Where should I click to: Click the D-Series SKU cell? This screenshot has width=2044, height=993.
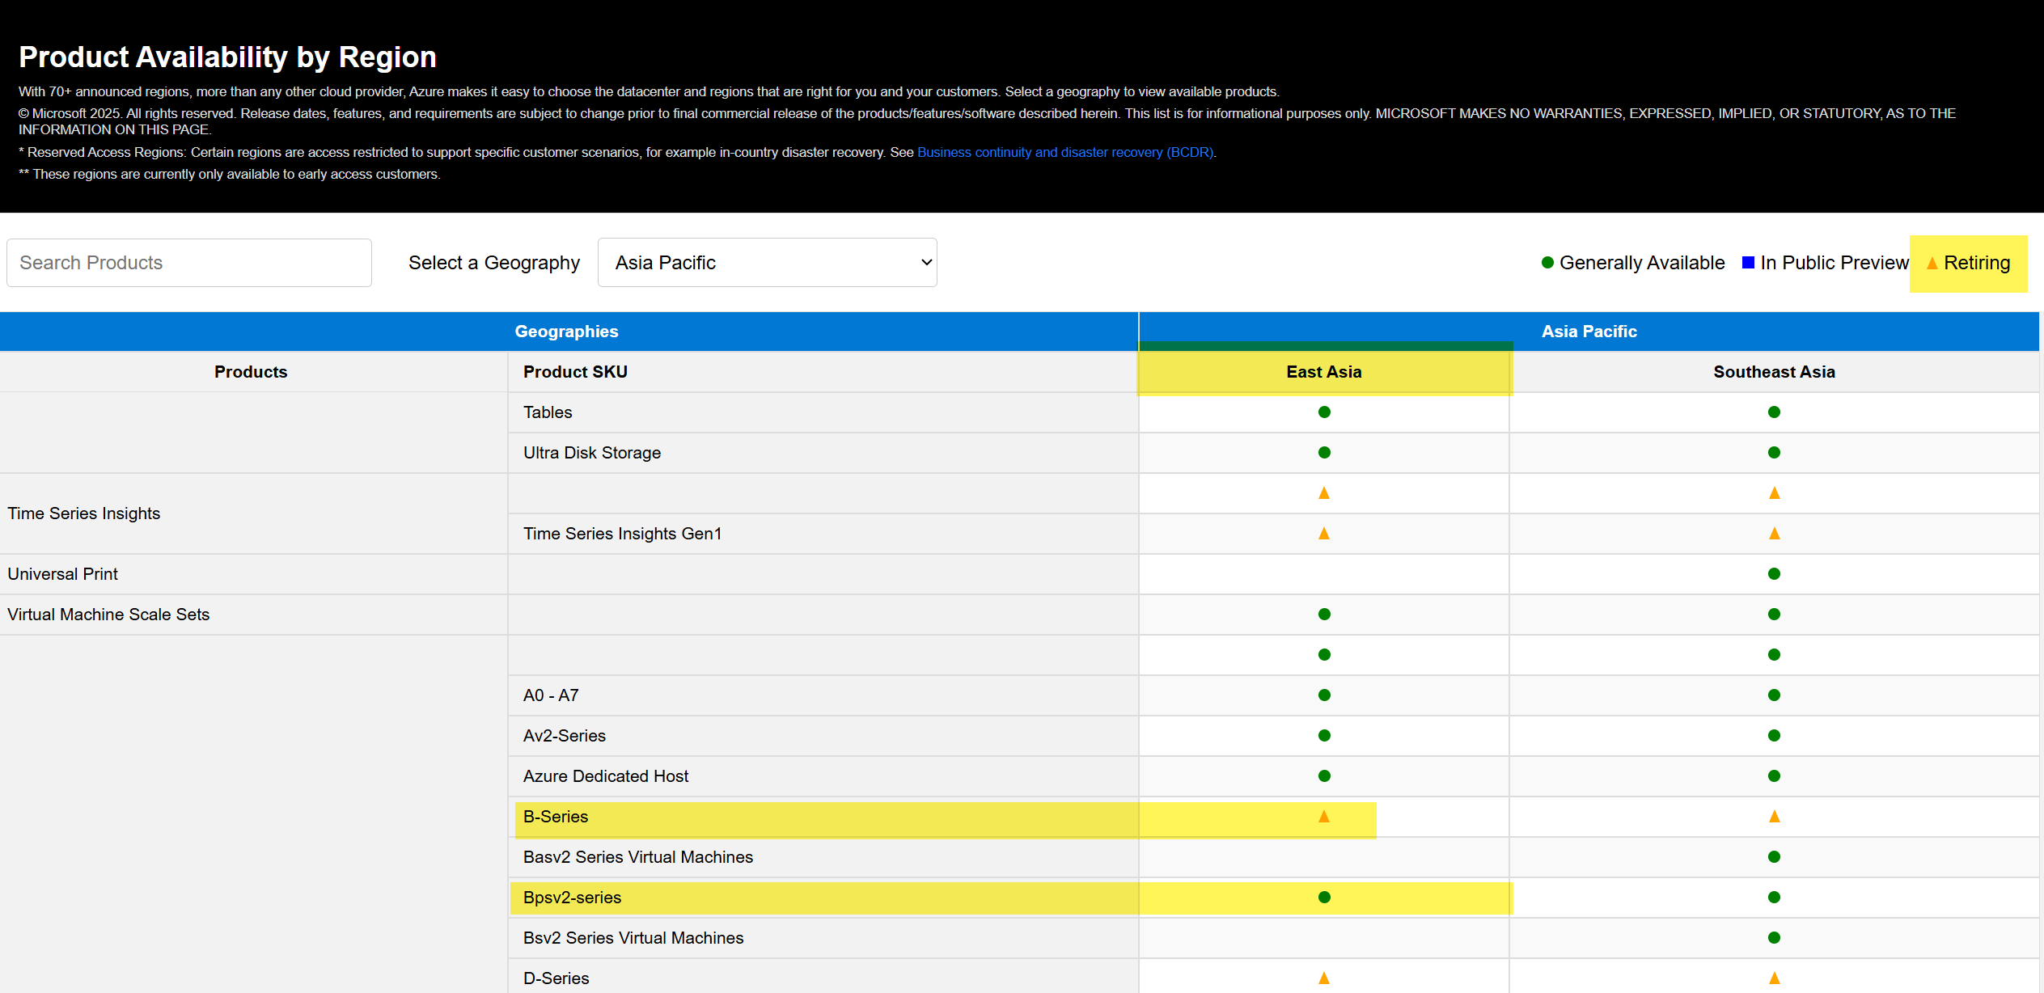tap(823, 977)
